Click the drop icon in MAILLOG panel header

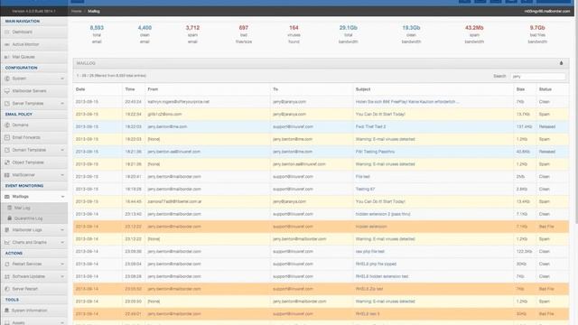pyautogui.click(x=562, y=63)
